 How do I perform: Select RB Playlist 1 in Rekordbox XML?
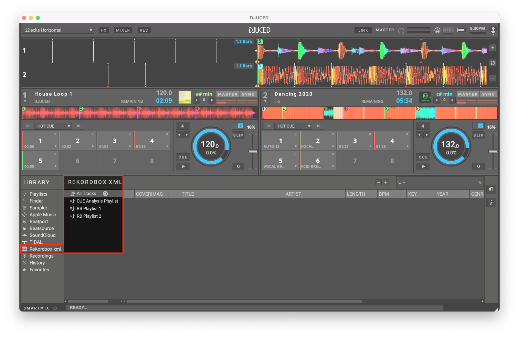pyautogui.click(x=88, y=208)
